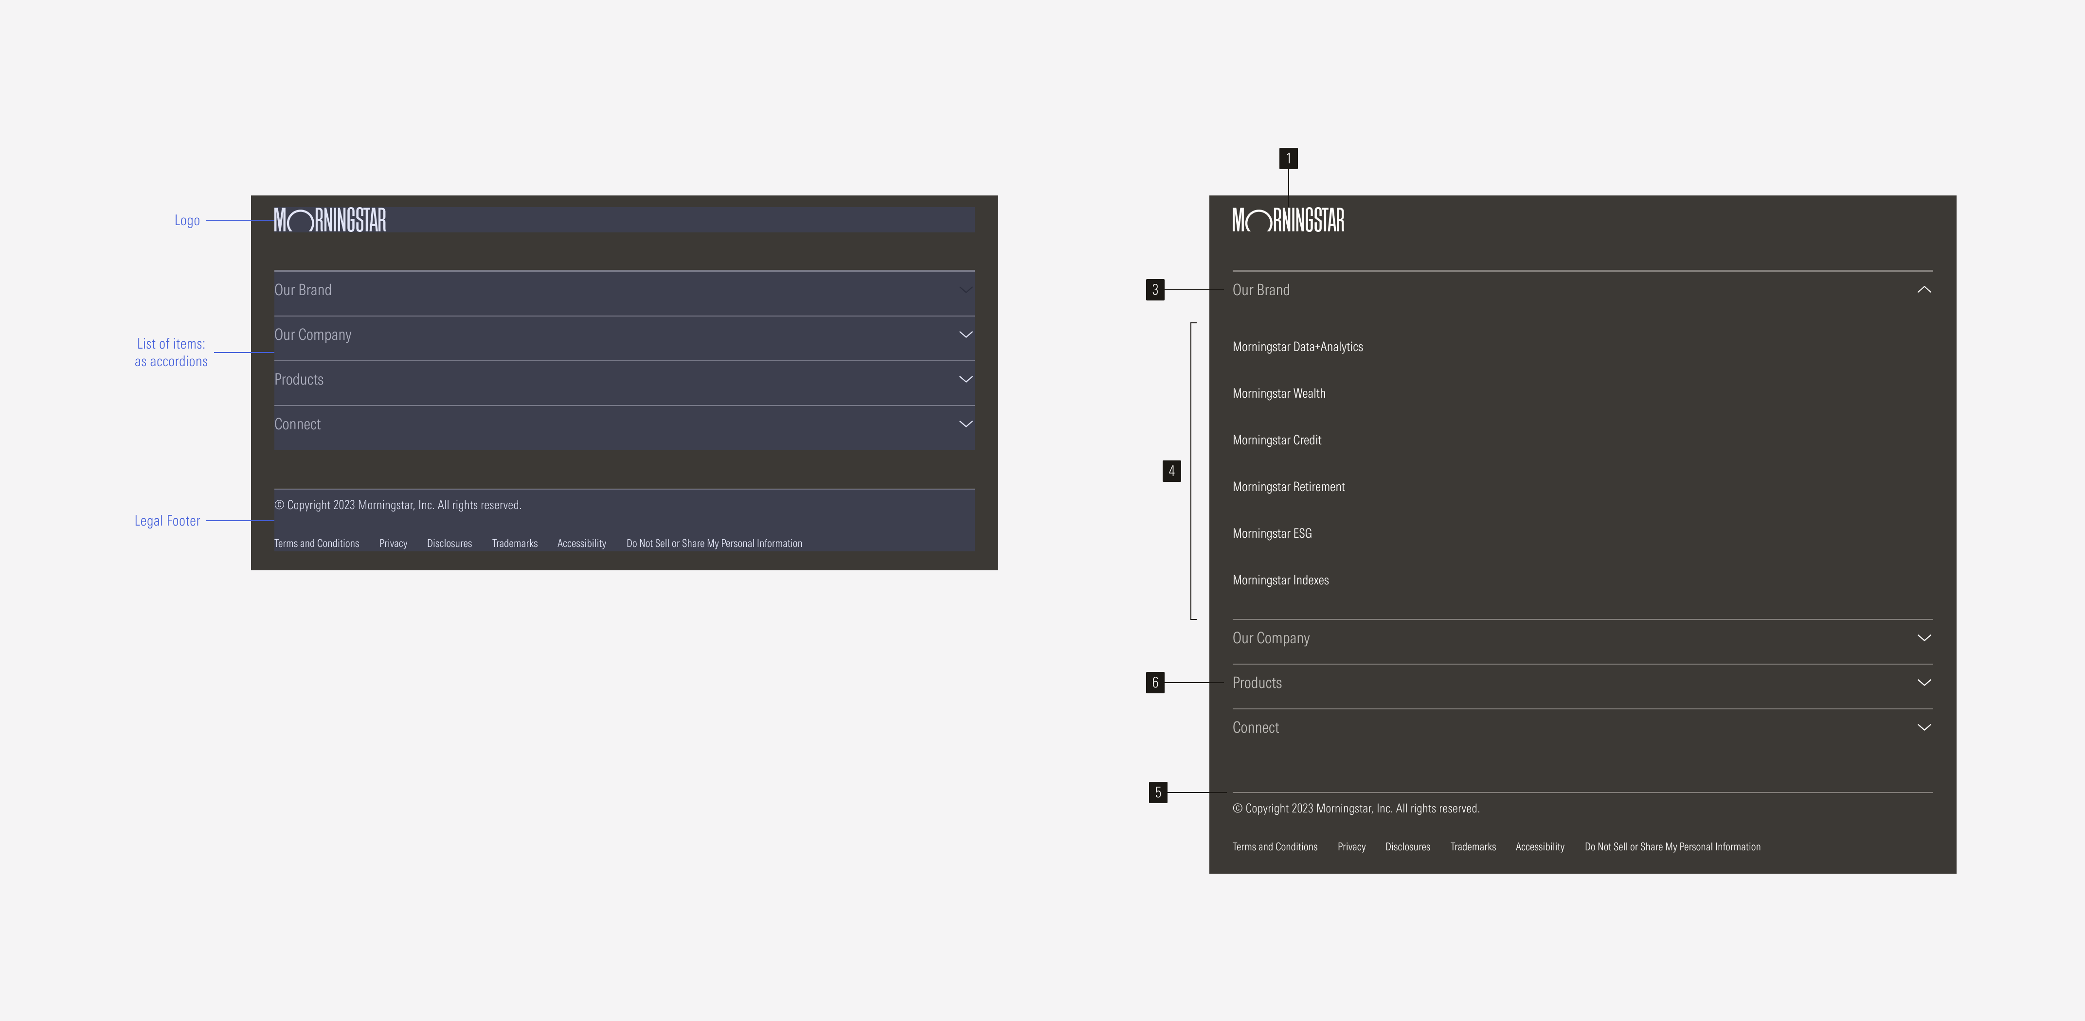Click the blue 'Legal Footer' label
The height and width of the screenshot is (1021, 2085).
[167, 521]
